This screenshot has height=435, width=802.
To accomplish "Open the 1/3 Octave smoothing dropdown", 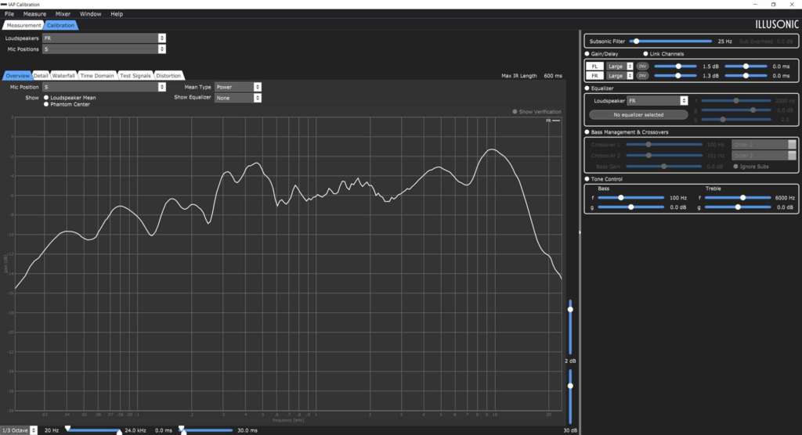I will pyautogui.click(x=19, y=430).
